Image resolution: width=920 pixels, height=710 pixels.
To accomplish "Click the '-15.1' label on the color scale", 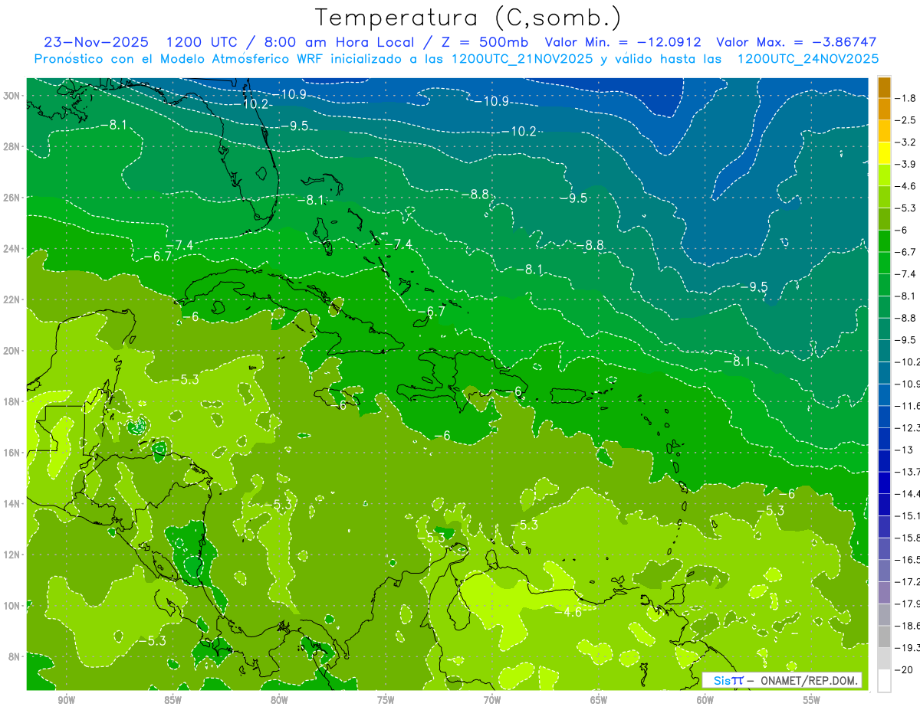I will 908,515.
